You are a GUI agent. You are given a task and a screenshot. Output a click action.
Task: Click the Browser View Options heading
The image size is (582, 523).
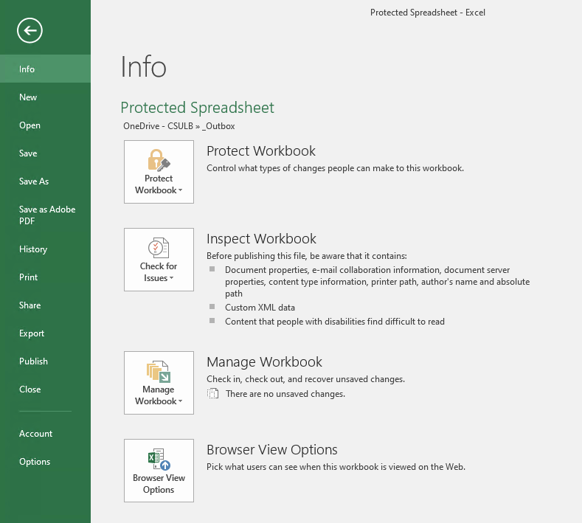[x=272, y=450]
